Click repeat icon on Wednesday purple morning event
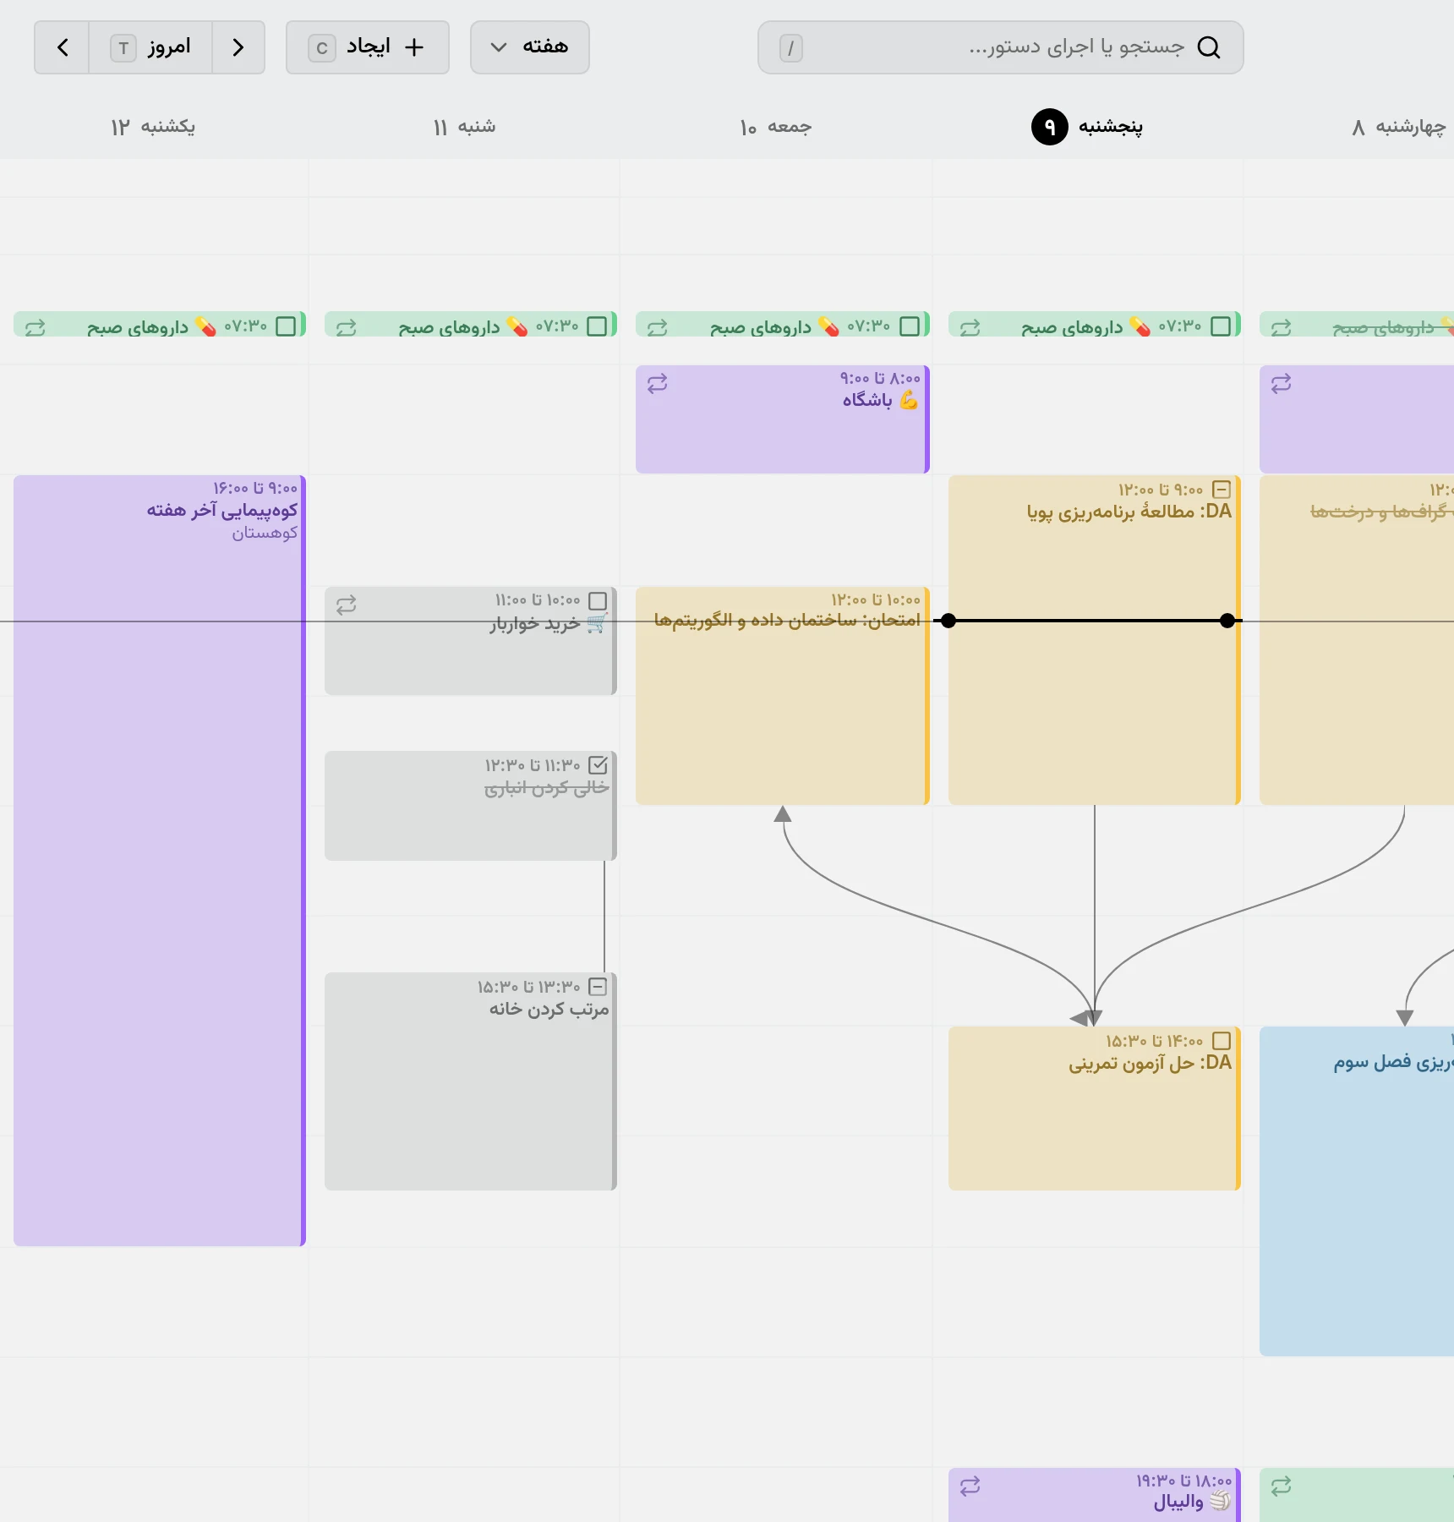Viewport: 1454px width, 1522px height. [x=1282, y=383]
